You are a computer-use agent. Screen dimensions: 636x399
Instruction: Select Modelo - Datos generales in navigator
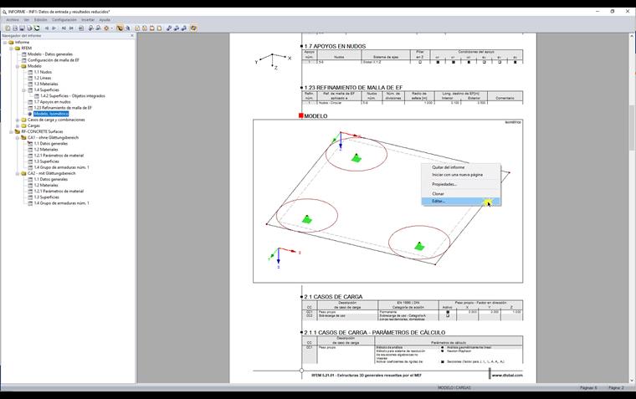pyautogui.click(x=50, y=54)
